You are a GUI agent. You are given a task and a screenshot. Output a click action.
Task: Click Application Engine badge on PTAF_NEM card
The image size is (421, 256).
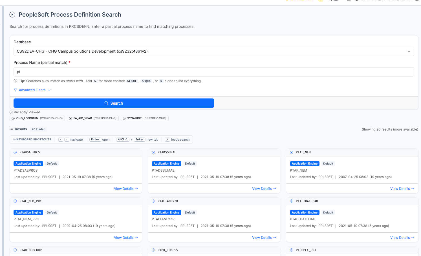[x=305, y=164]
